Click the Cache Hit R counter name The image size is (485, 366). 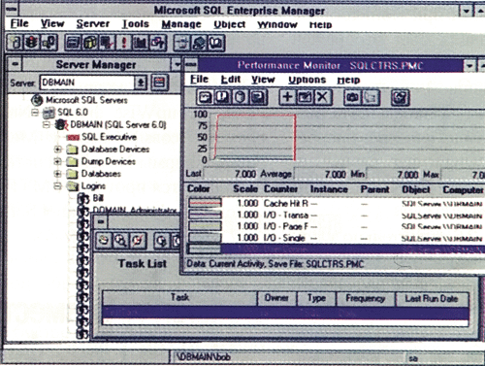click(286, 203)
